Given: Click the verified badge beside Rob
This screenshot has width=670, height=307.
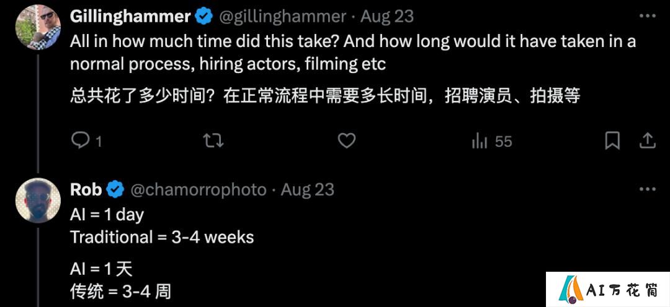Looking at the screenshot, I should pyautogui.click(x=115, y=190).
